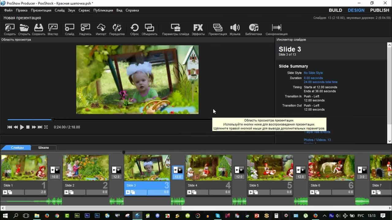Click Slide 2 transition time 12.0
Viewport: 392px width, 220px height.
point(116,177)
